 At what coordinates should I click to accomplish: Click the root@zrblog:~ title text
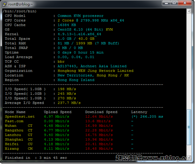pos(21,4)
